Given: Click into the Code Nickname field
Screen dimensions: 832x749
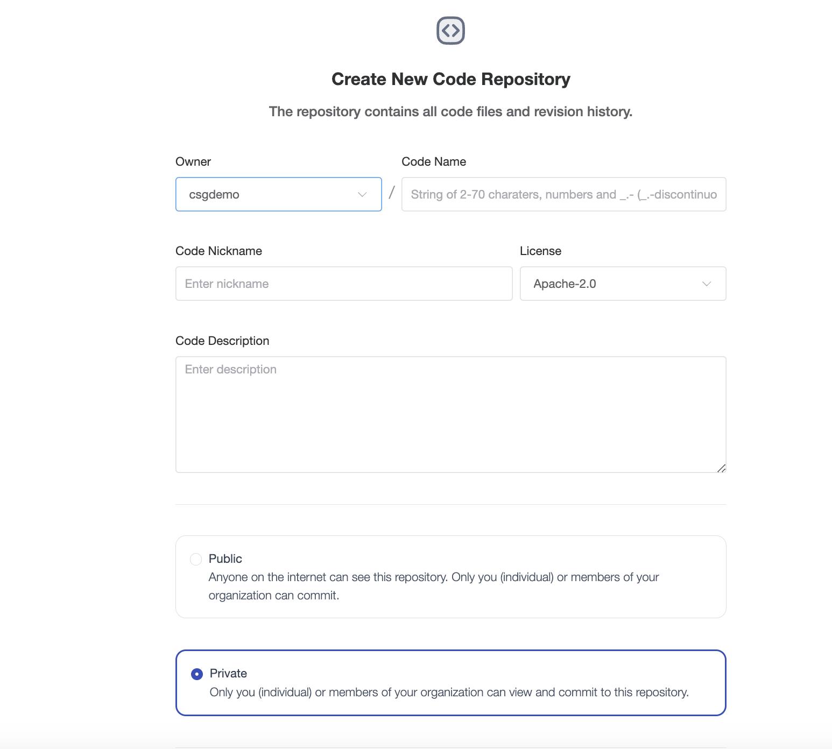Looking at the screenshot, I should click(344, 284).
